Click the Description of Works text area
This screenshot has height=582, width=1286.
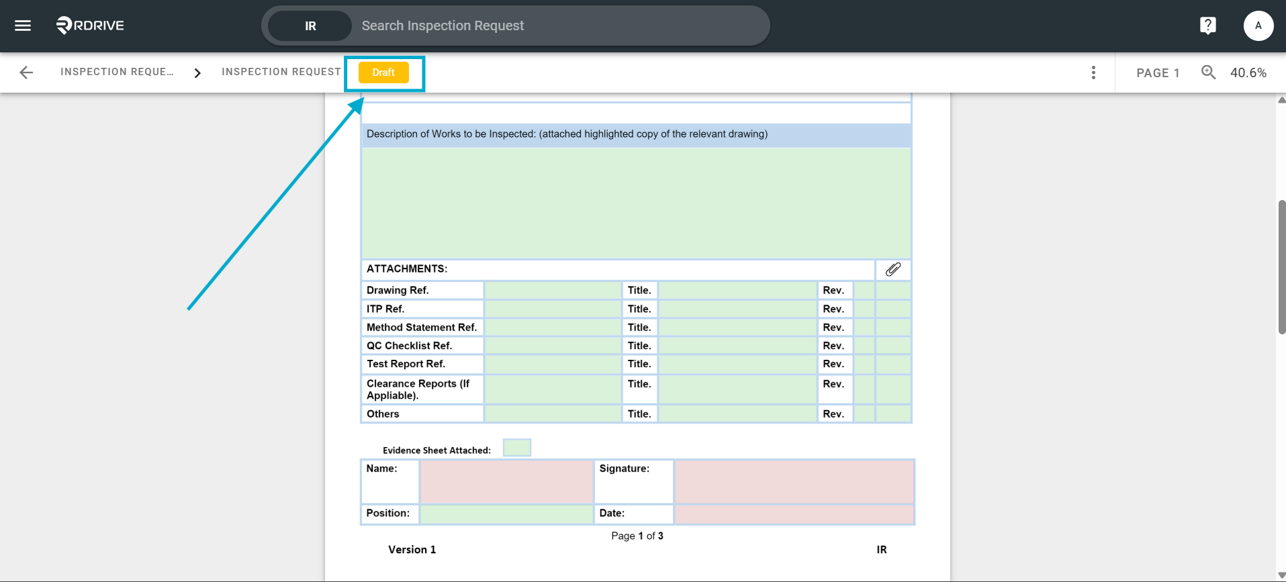[636, 203]
